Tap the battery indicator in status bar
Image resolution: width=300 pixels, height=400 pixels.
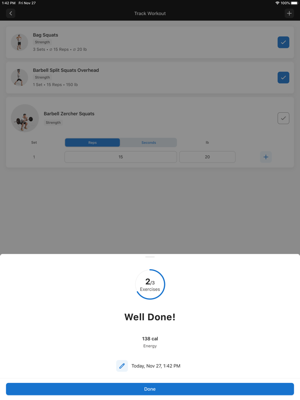tap(294, 3)
